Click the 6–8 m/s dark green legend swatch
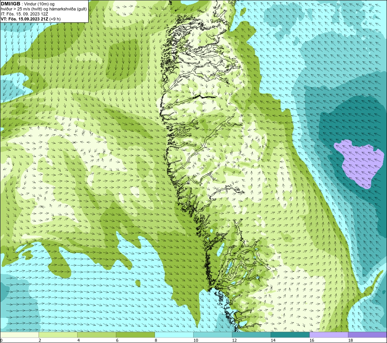Image resolution: width=387 pixels, height=343 pixels. (135, 334)
